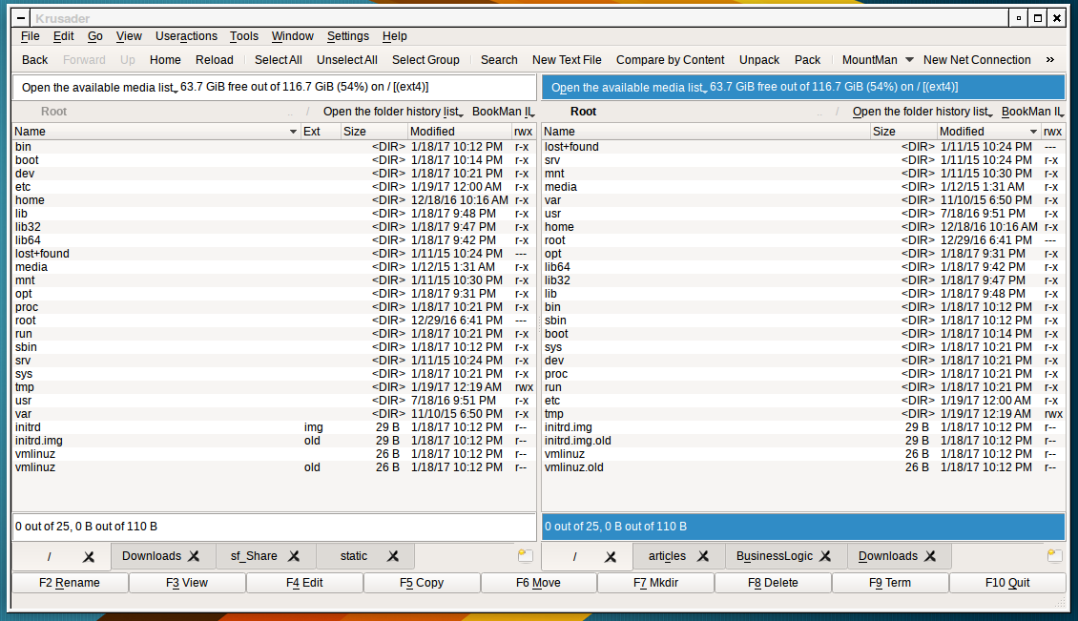1078x621 pixels.
Task: Click the new tab icon in right panel
Action: coord(1054,556)
